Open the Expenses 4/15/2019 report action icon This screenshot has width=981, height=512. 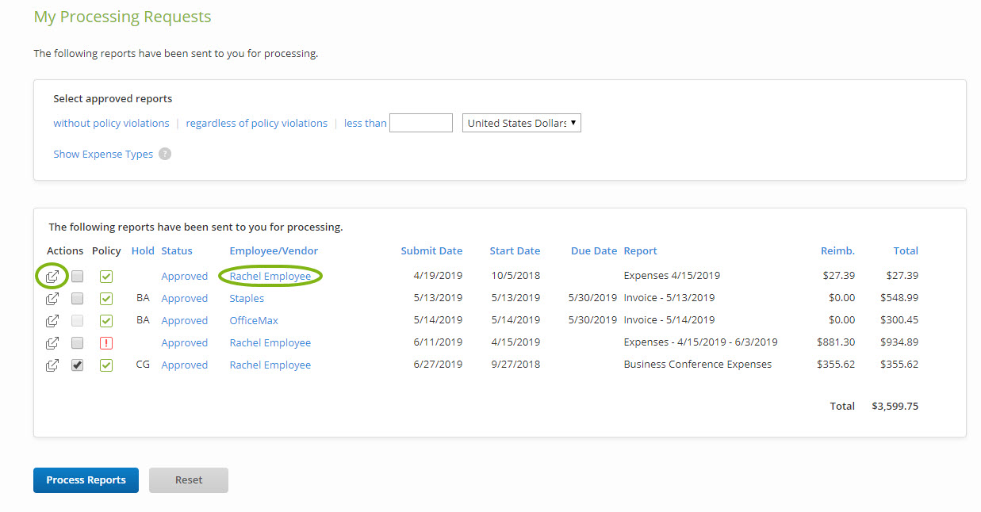[x=52, y=277]
